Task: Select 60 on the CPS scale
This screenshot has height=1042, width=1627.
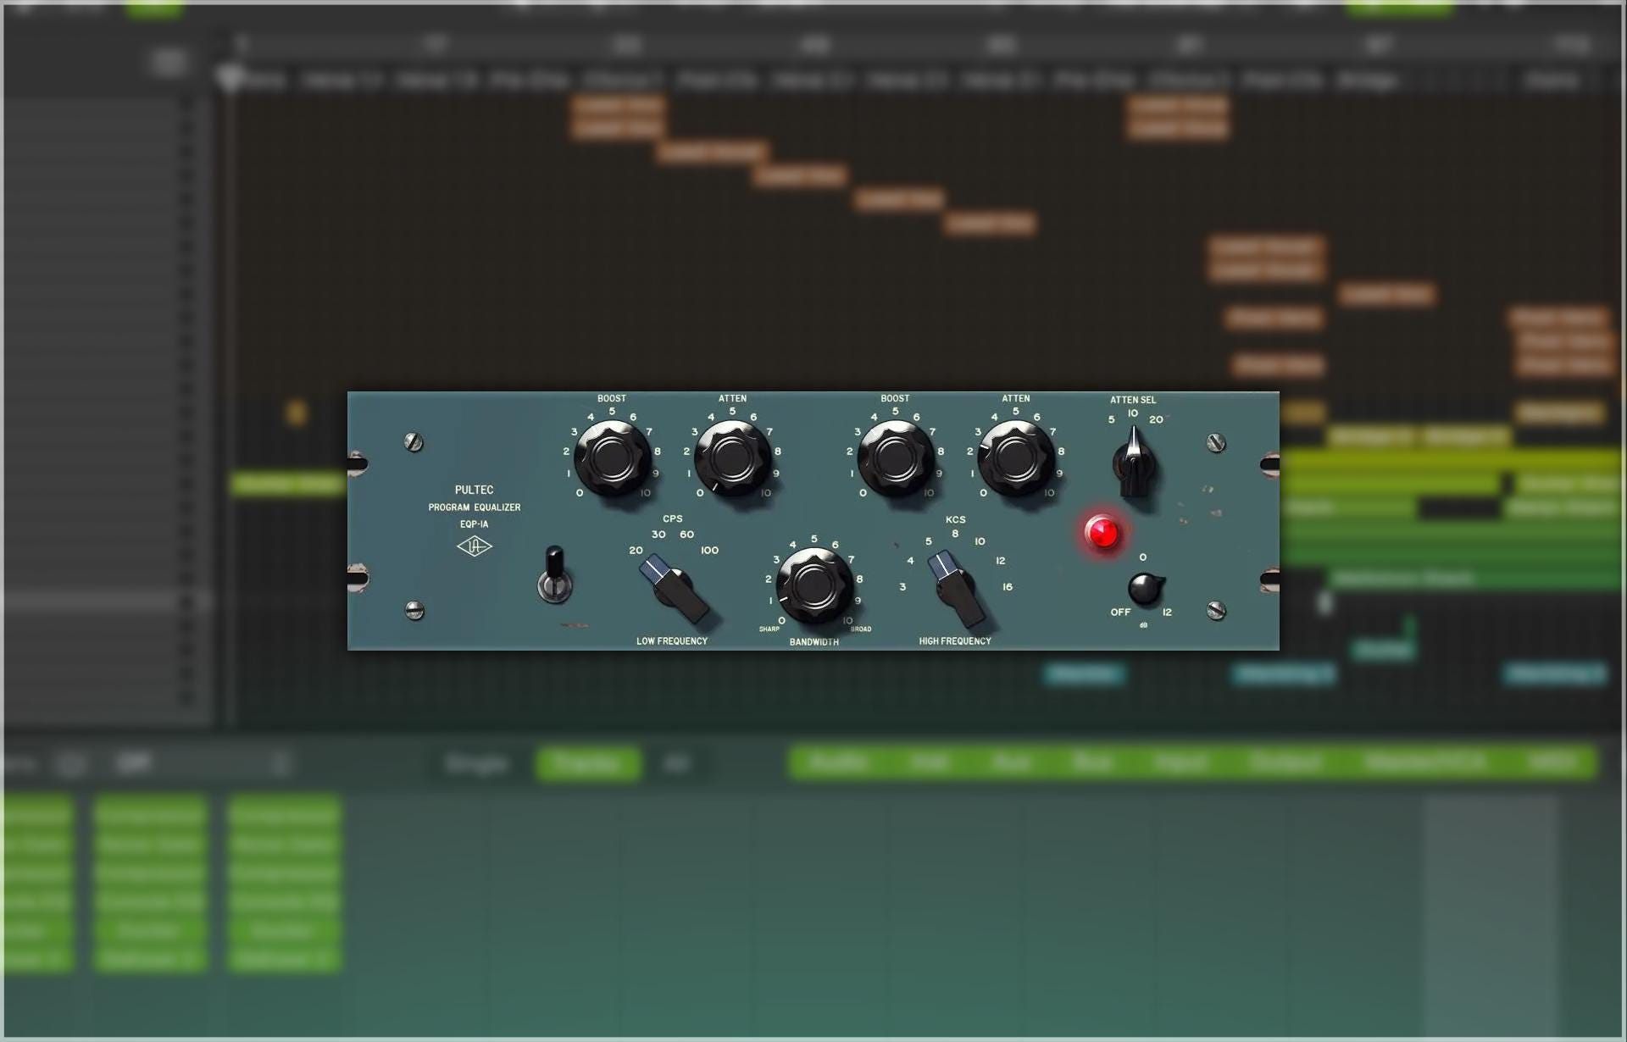Action: (686, 535)
